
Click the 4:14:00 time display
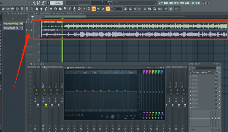coord(39,3)
